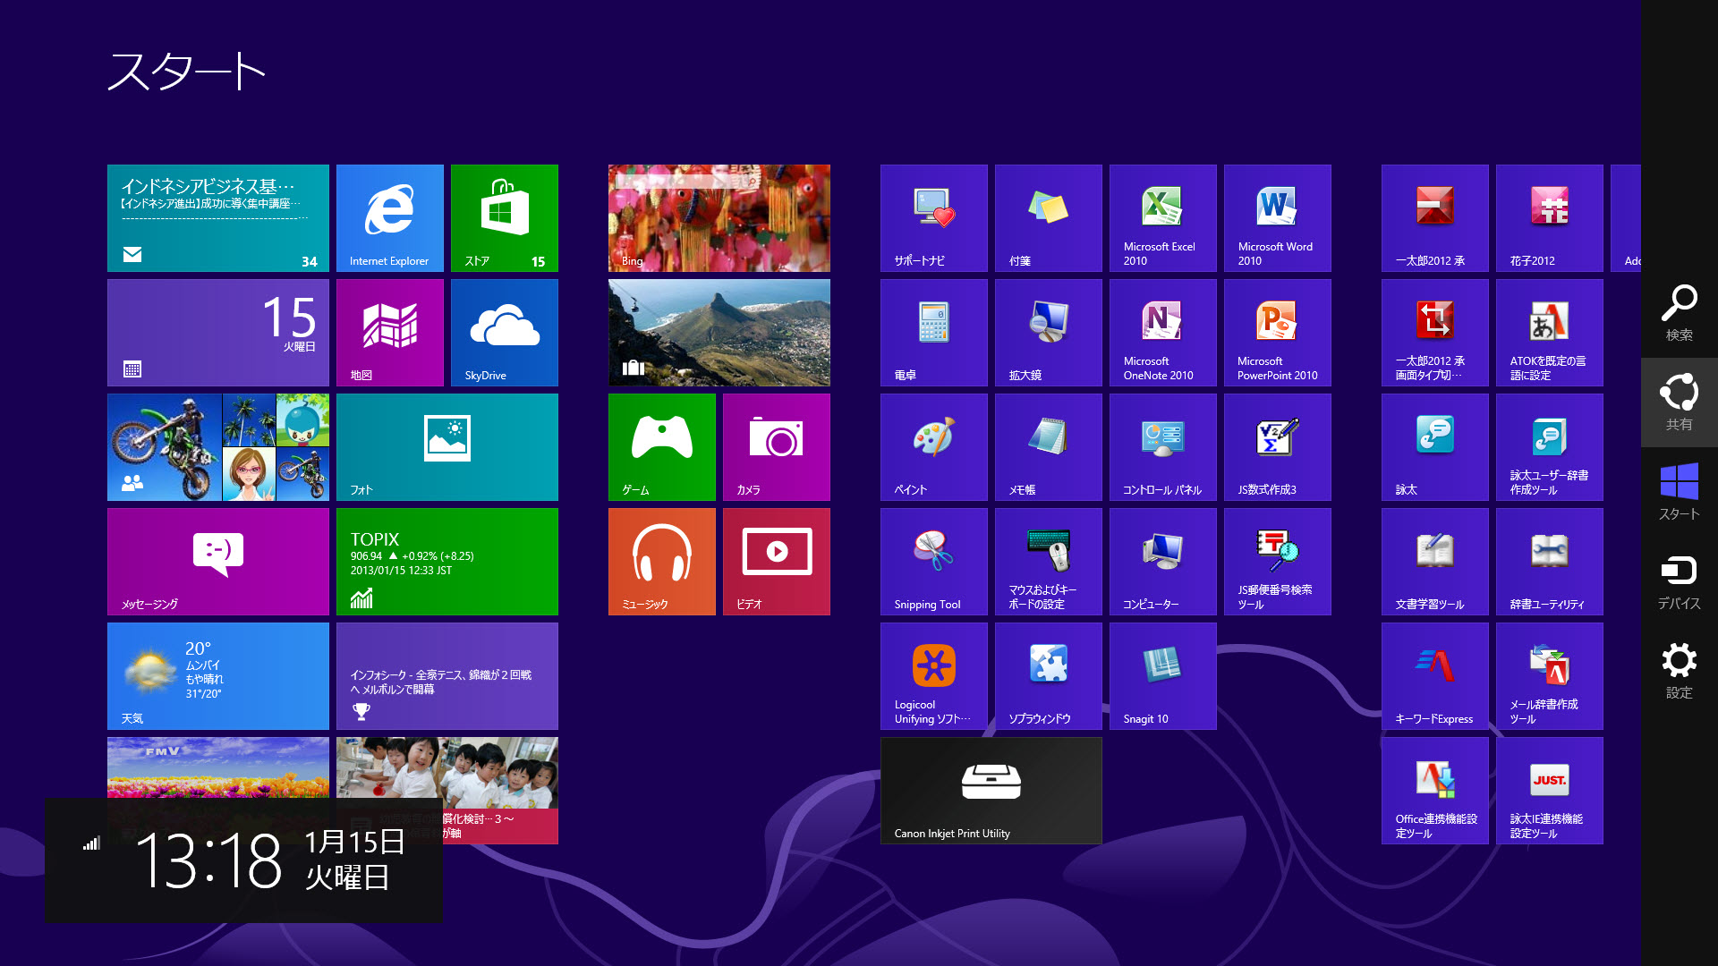1718x966 pixels.
Task: Open Snagit 10 tile
Action: pyautogui.click(x=1162, y=675)
